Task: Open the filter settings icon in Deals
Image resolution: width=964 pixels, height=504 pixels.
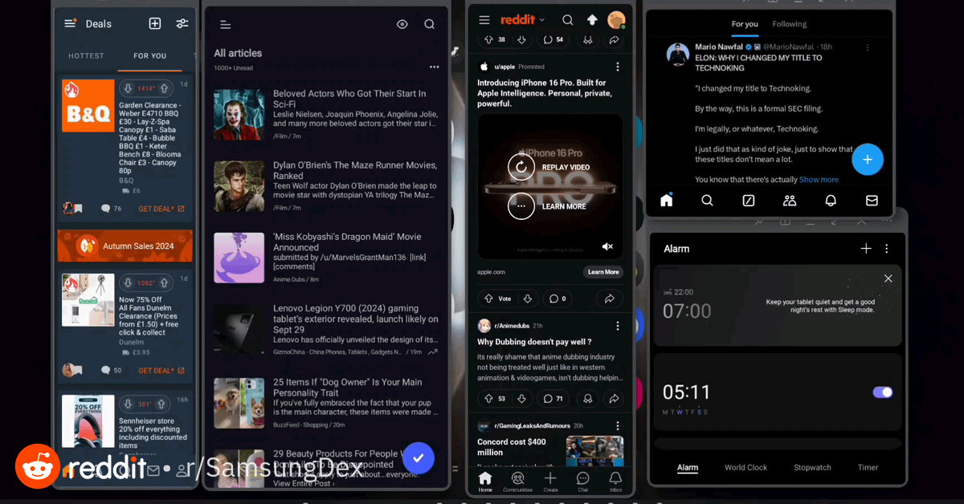Action: tap(182, 23)
